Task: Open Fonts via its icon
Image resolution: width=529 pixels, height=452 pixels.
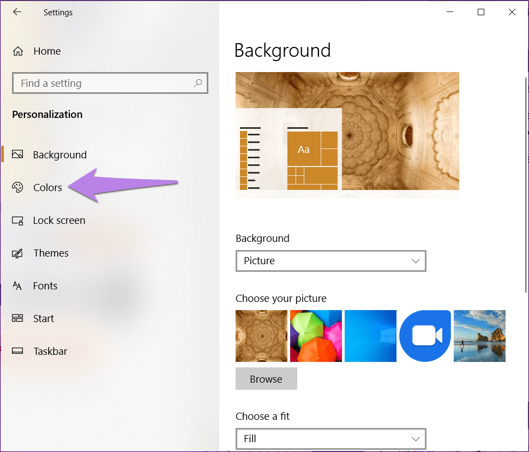Action: [x=17, y=286]
